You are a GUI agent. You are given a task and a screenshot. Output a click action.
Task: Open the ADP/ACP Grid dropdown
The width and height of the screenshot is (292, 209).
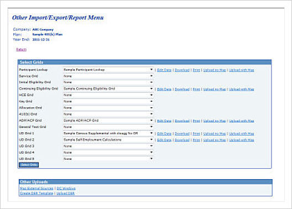(108, 121)
